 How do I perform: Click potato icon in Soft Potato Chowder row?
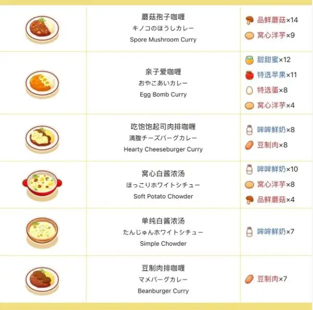tap(250, 185)
